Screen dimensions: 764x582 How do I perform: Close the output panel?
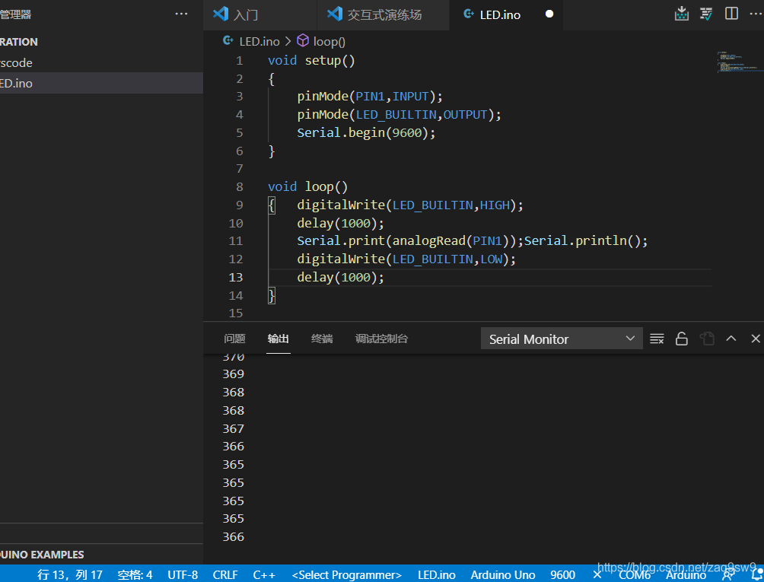(756, 339)
